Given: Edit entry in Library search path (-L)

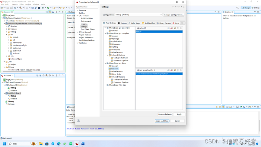Looking at the screenshot, I should point(175,70).
